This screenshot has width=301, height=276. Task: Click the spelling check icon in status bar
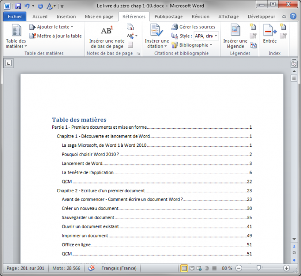91,268
